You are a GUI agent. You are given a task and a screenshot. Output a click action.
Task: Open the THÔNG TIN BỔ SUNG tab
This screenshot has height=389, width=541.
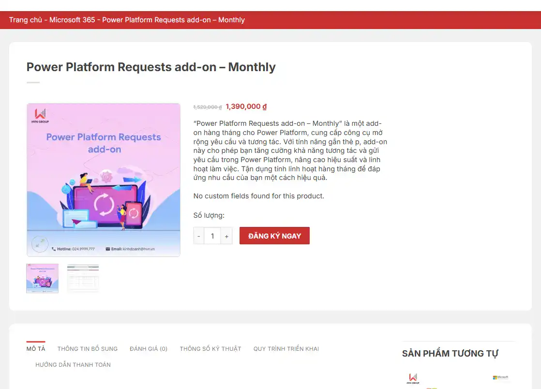(88, 348)
